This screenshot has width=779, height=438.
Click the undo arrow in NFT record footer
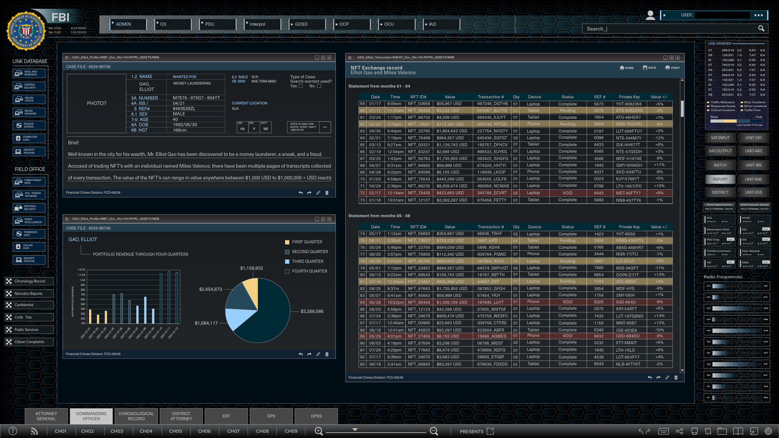pyautogui.click(x=650, y=378)
